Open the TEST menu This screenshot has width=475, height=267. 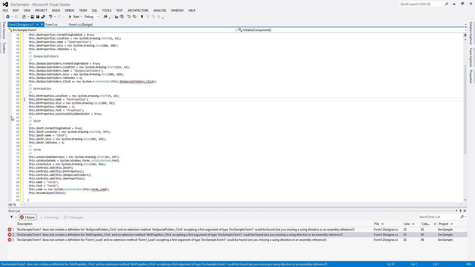pyautogui.click(x=119, y=10)
